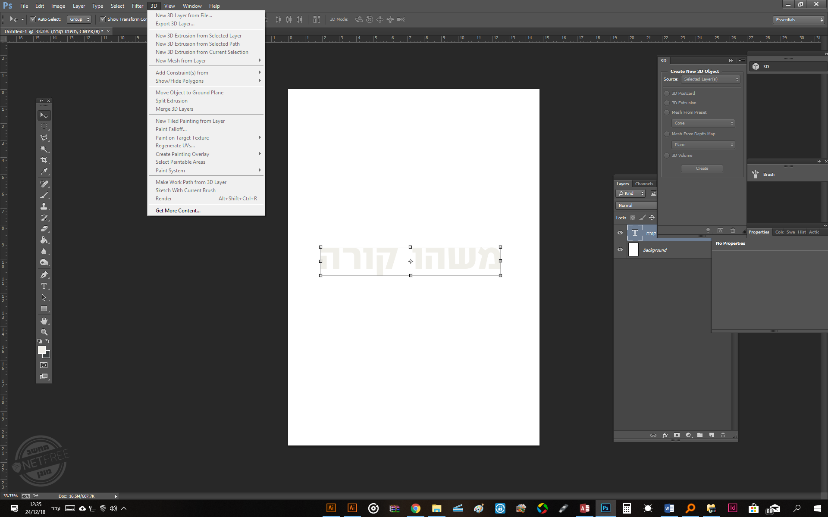Viewport: 828px width, 517px height.
Task: Select the 3D Extrusion radio button
Action: (x=667, y=103)
